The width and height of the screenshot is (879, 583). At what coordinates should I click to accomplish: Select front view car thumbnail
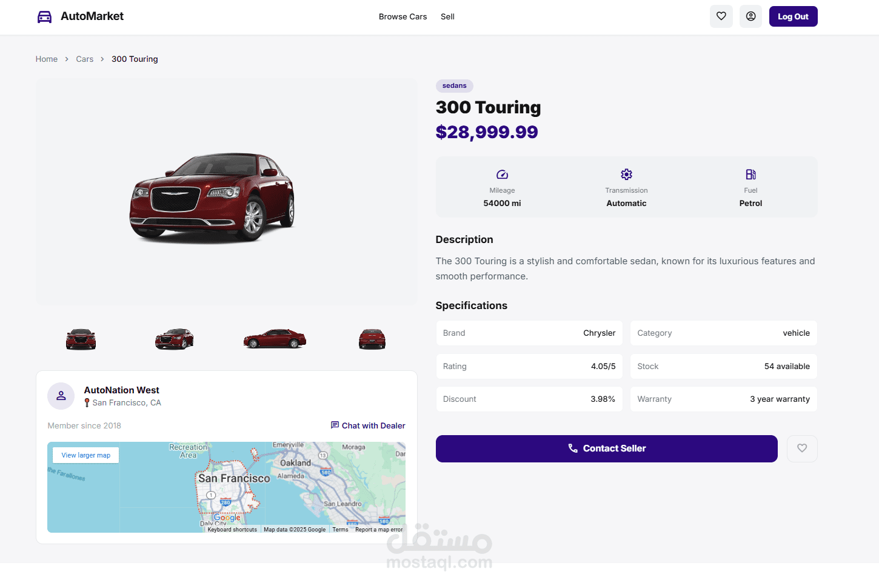(81, 339)
